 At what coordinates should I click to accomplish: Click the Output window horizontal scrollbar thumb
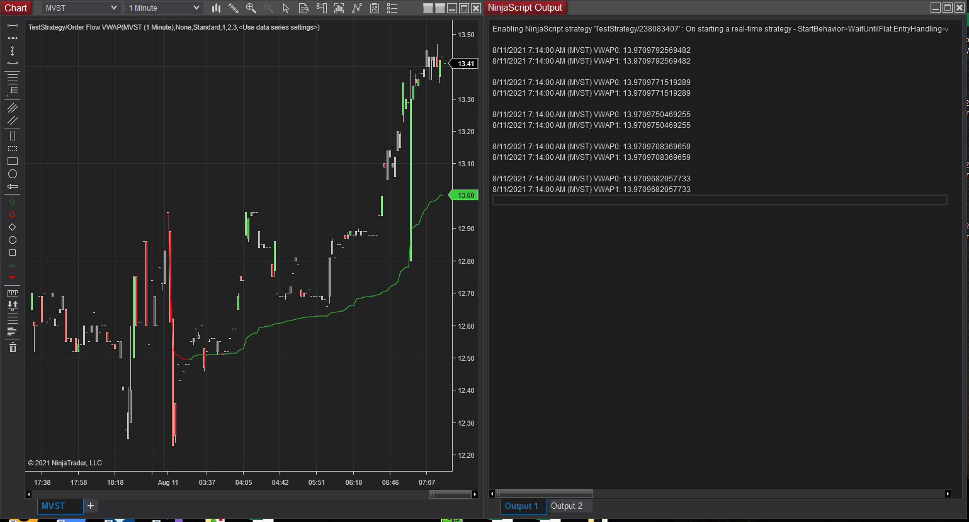pyautogui.click(x=544, y=494)
